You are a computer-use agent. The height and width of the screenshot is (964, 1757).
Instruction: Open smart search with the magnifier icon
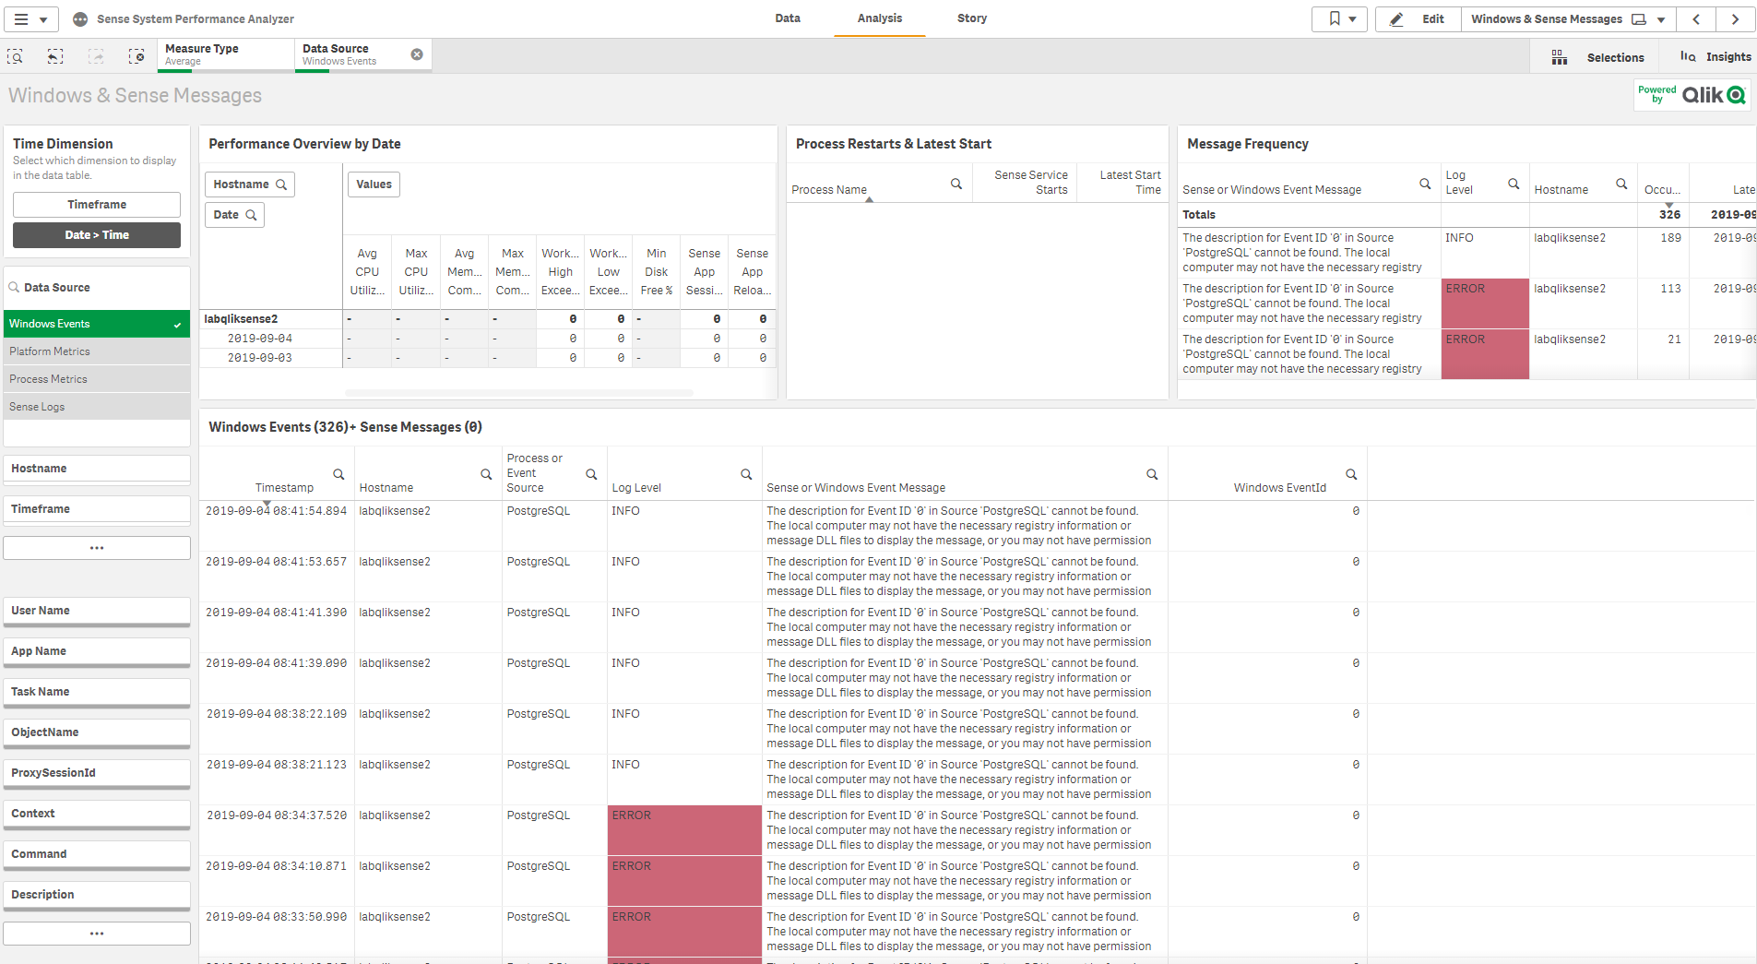pos(15,56)
